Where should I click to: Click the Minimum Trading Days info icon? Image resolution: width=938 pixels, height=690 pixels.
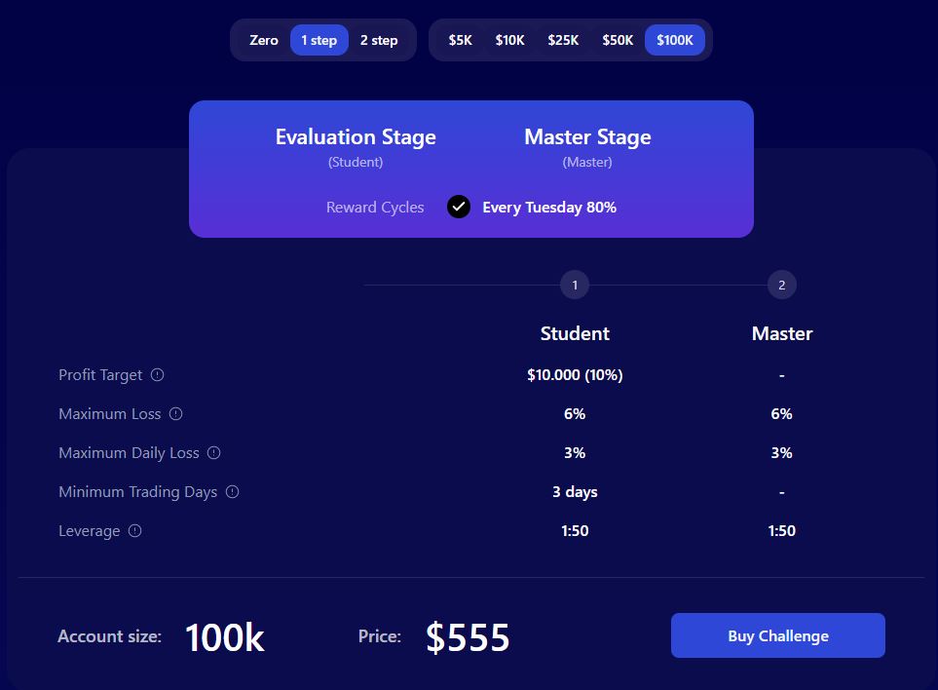point(232,491)
